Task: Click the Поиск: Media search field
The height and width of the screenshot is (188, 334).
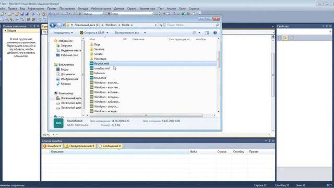Action: coord(193,25)
